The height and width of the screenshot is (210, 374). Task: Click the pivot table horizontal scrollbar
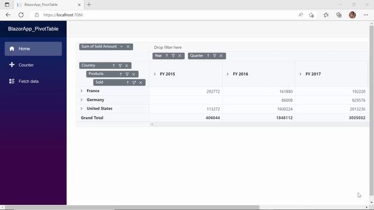point(259,124)
